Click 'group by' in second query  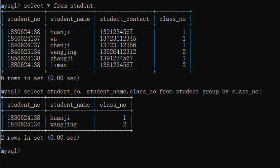click(216, 92)
